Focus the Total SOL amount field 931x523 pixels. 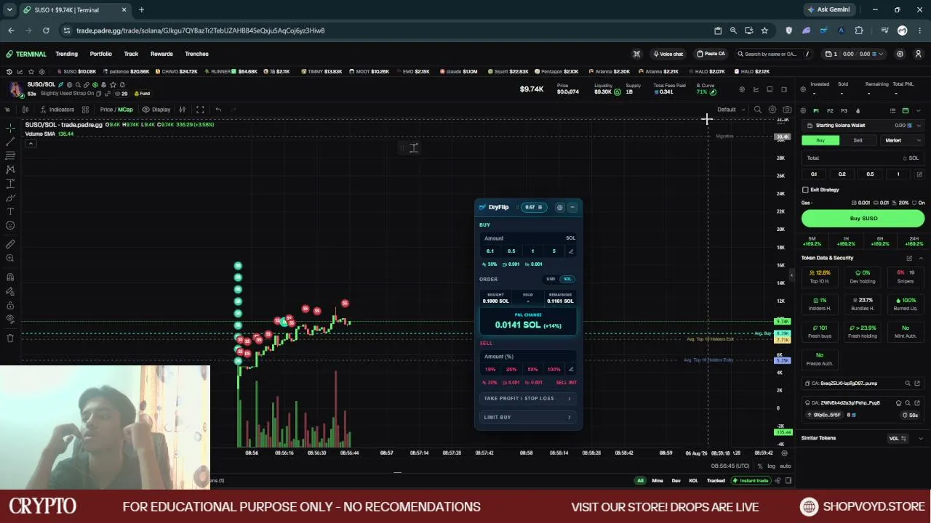point(863,158)
